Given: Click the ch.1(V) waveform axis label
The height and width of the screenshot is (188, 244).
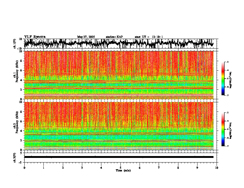Looking at the screenshot, I should pyautogui.click(x=15, y=44).
